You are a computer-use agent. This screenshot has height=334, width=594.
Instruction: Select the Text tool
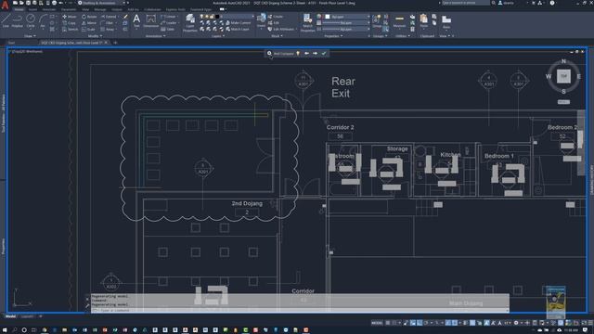[136, 20]
